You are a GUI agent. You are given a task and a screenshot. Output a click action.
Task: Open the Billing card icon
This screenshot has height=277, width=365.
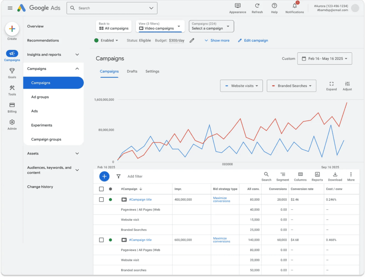click(12, 105)
